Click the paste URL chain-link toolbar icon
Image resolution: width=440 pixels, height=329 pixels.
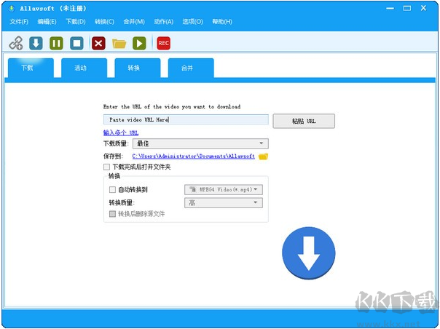coord(16,43)
